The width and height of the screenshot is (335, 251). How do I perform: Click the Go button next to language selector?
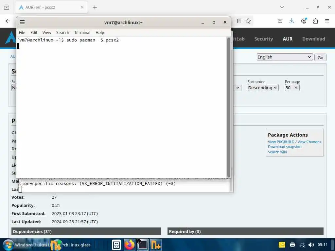pyautogui.click(x=320, y=58)
